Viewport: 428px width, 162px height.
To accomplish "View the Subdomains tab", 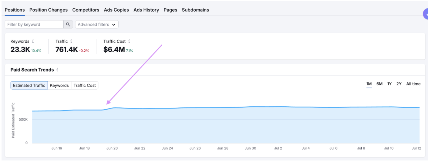I will pos(195,10).
